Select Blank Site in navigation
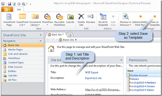 (23, 45)
